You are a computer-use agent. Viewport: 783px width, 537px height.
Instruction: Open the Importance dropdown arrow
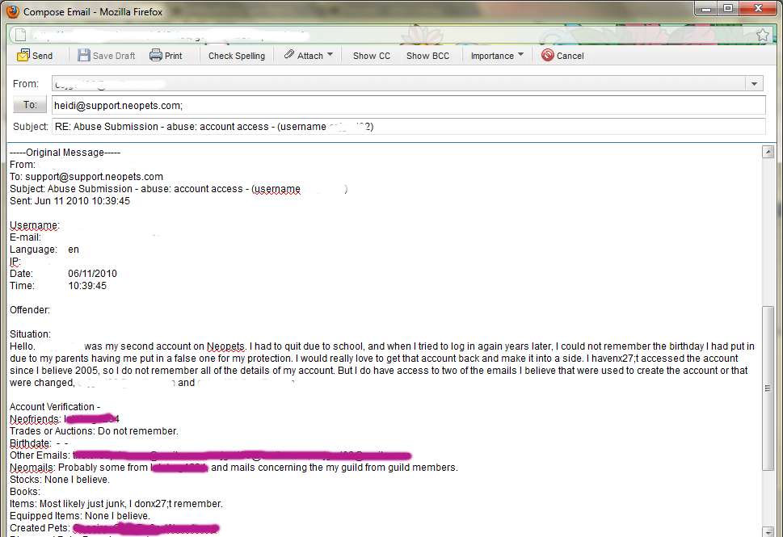521,54
